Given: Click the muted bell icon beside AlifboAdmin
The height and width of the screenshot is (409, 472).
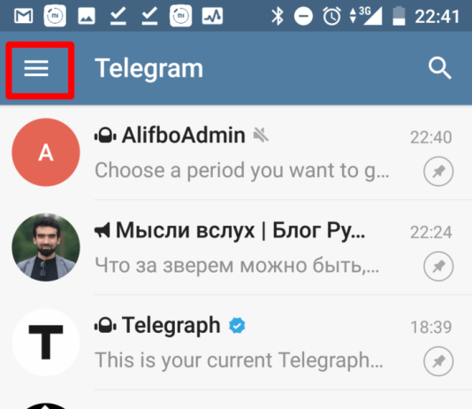Looking at the screenshot, I should (261, 135).
